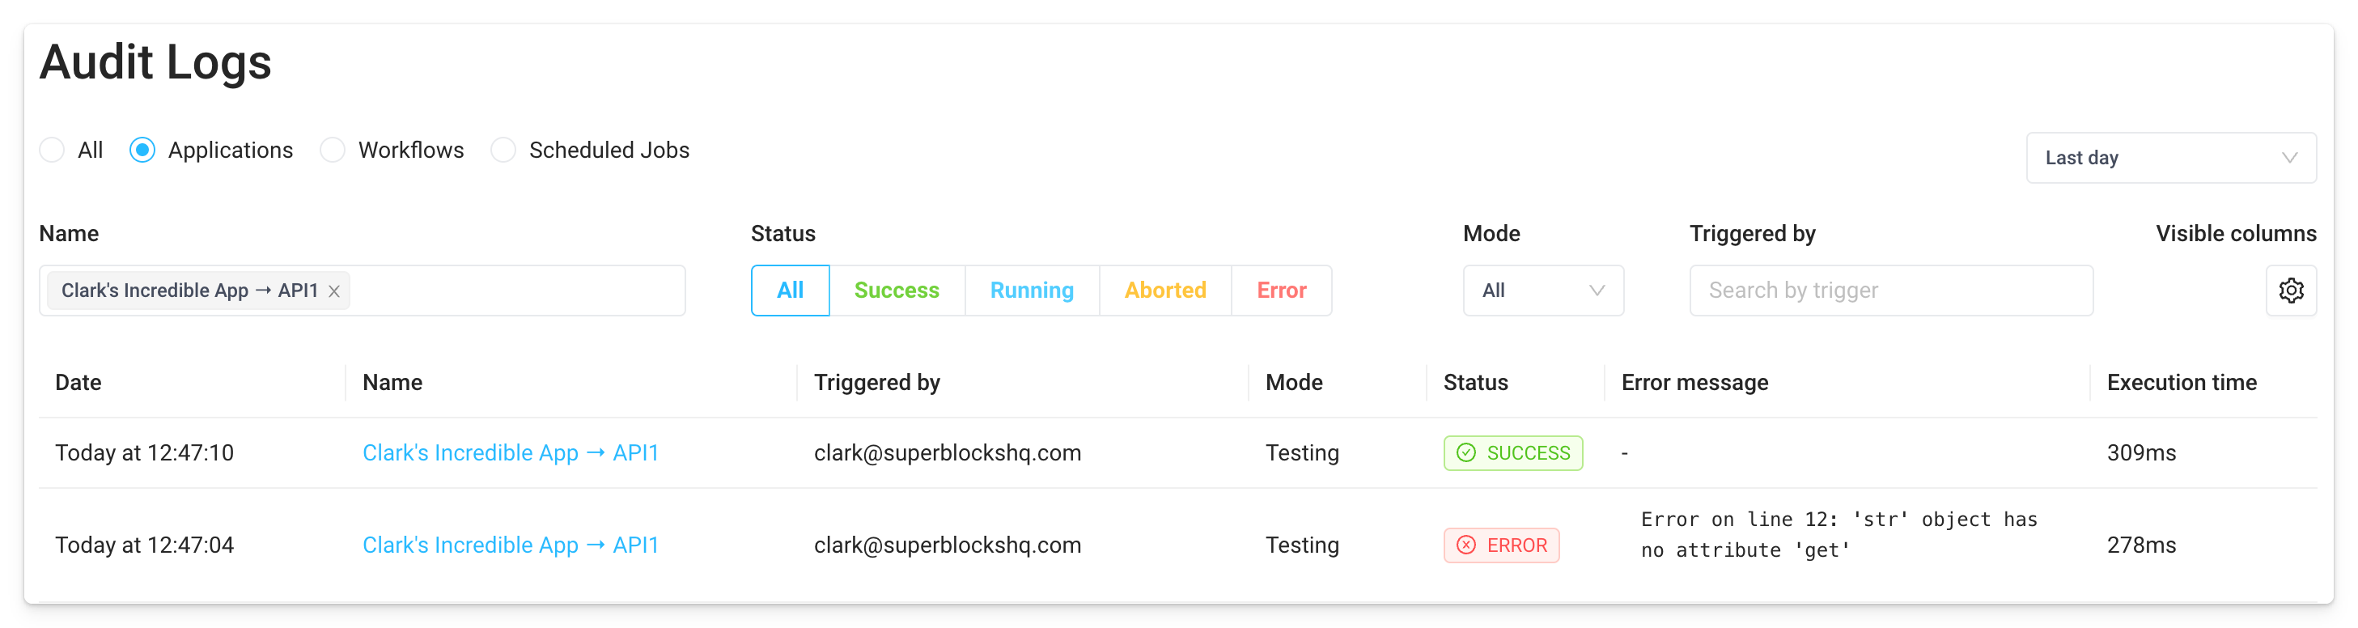Image resolution: width=2358 pixels, height=628 pixels.
Task: Select the Running status filter
Action: [1032, 291]
